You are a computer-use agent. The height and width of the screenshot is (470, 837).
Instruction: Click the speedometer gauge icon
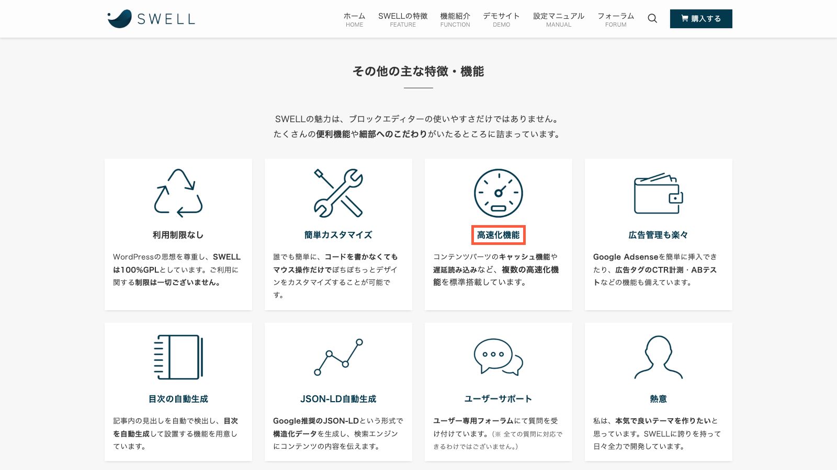[x=499, y=193]
